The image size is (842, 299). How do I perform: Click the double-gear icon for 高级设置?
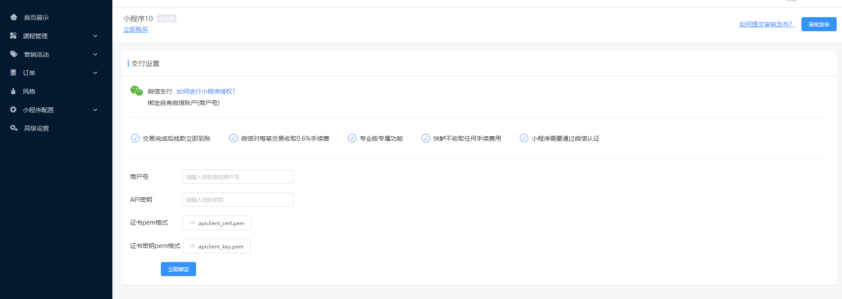[14, 128]
